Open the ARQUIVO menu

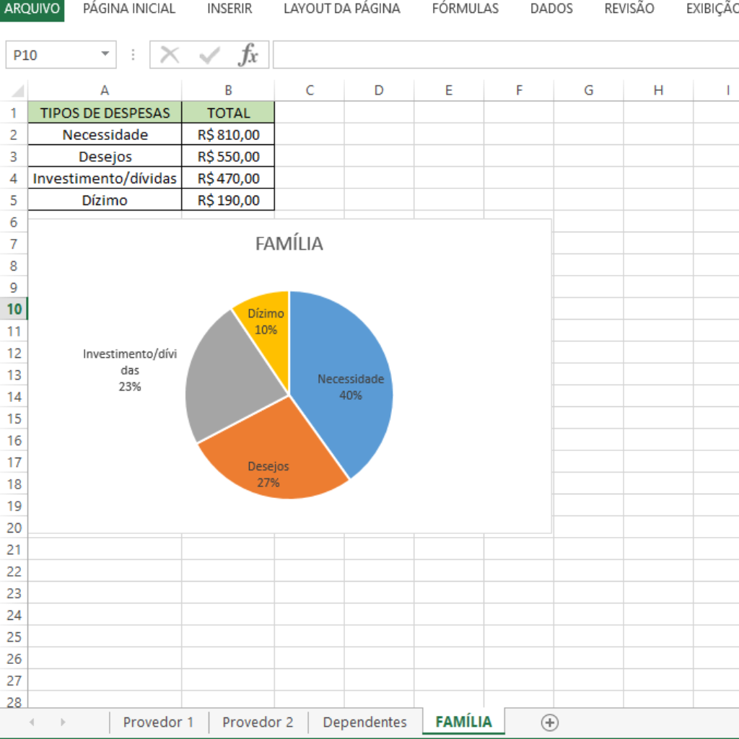pyautogui.click(x=32, y=9)
